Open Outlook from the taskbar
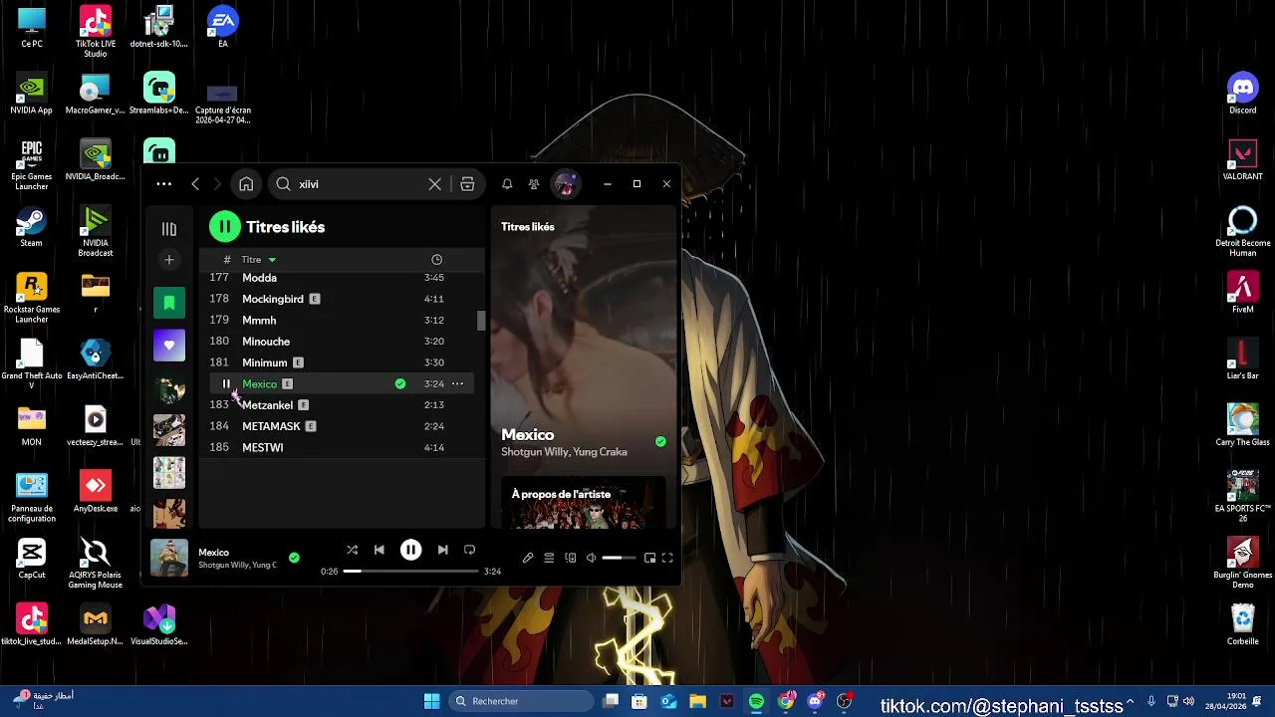This screenshot has height=717, width=1275. (x=668, y=701)
